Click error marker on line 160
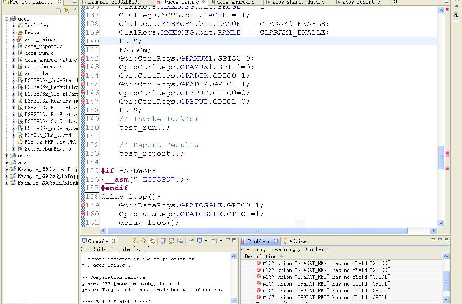462x304 pixels. tap(83, 214)
